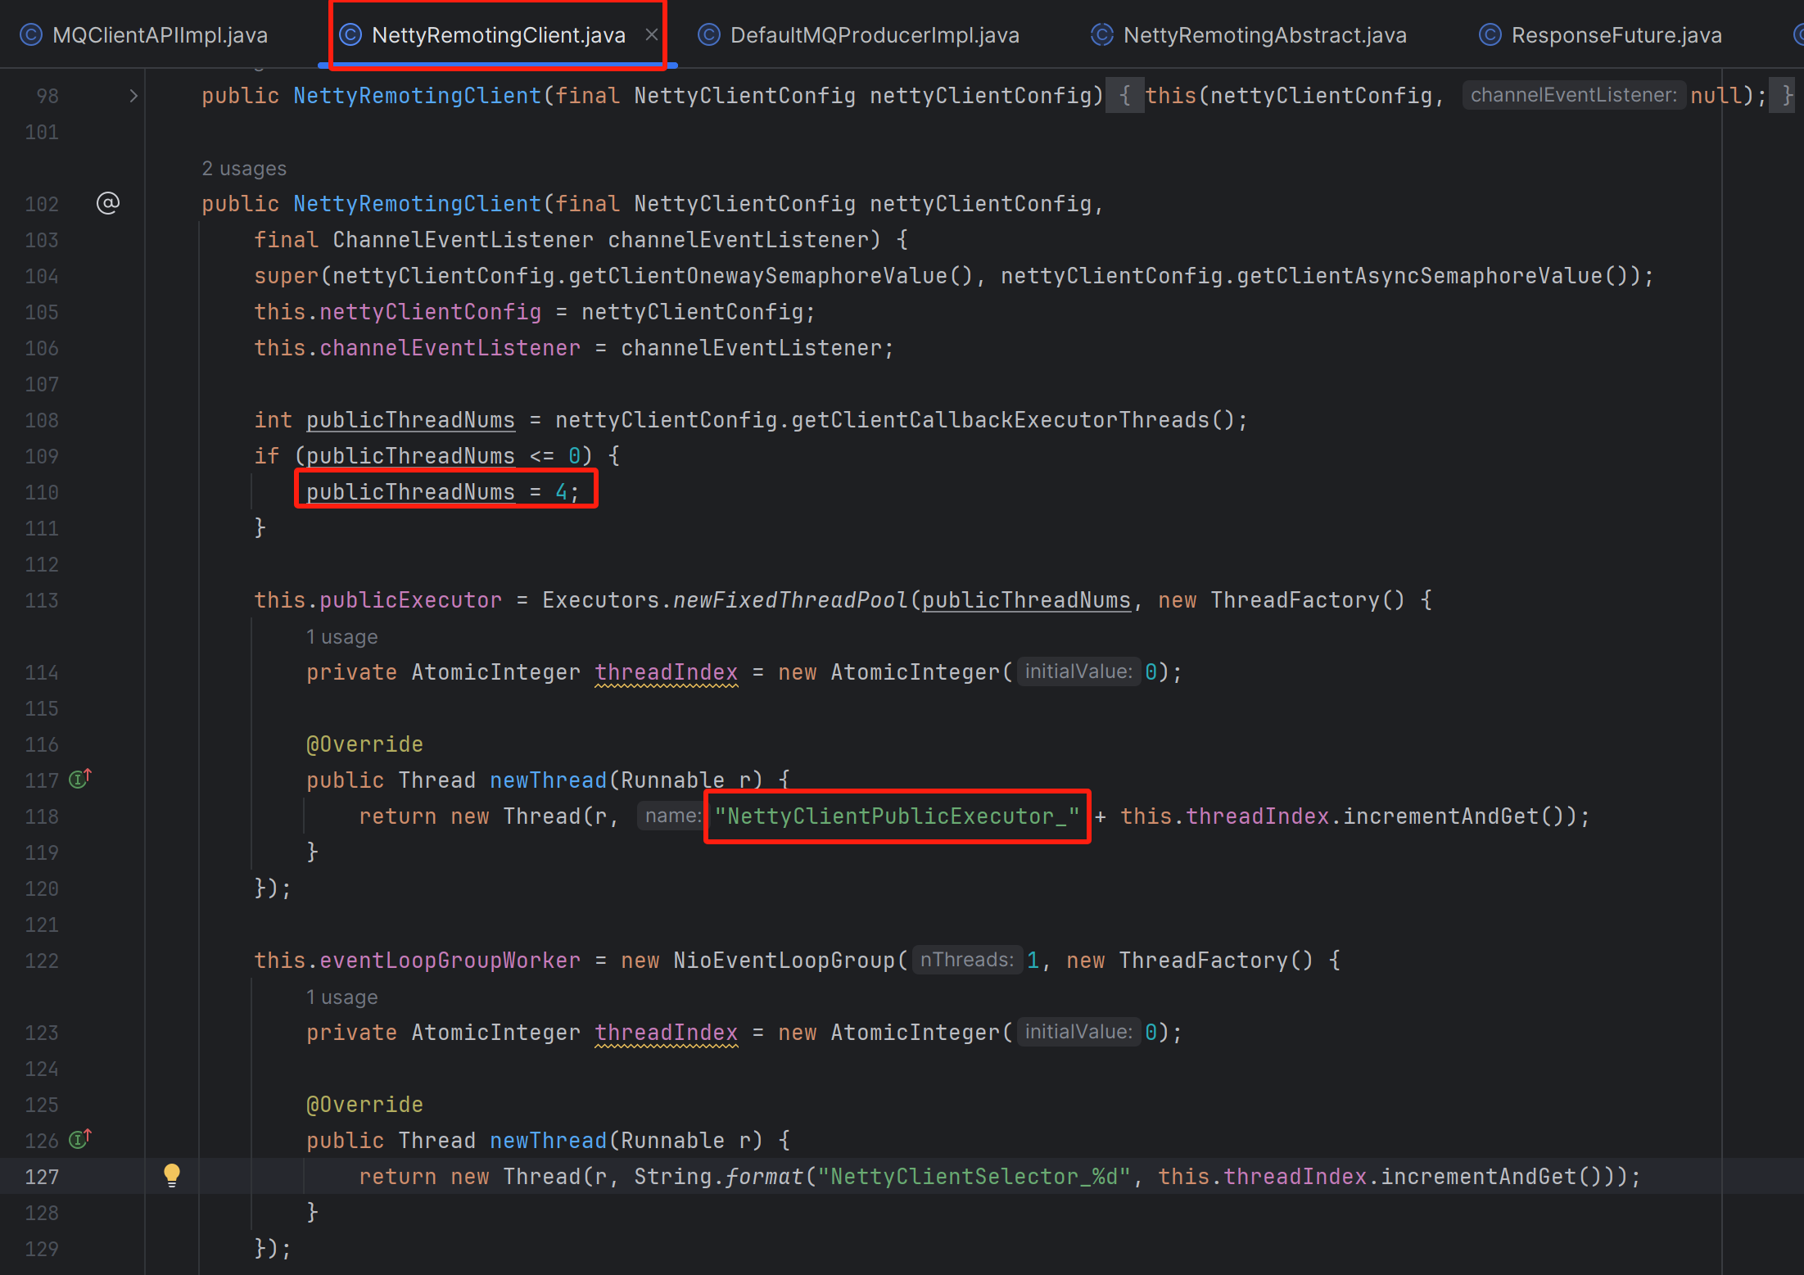Image resolution: width=1804 pixels, height=1275 pixels.
Task: Click 'this.nettyClientConfig' on line 105
Action: (397, 312)
